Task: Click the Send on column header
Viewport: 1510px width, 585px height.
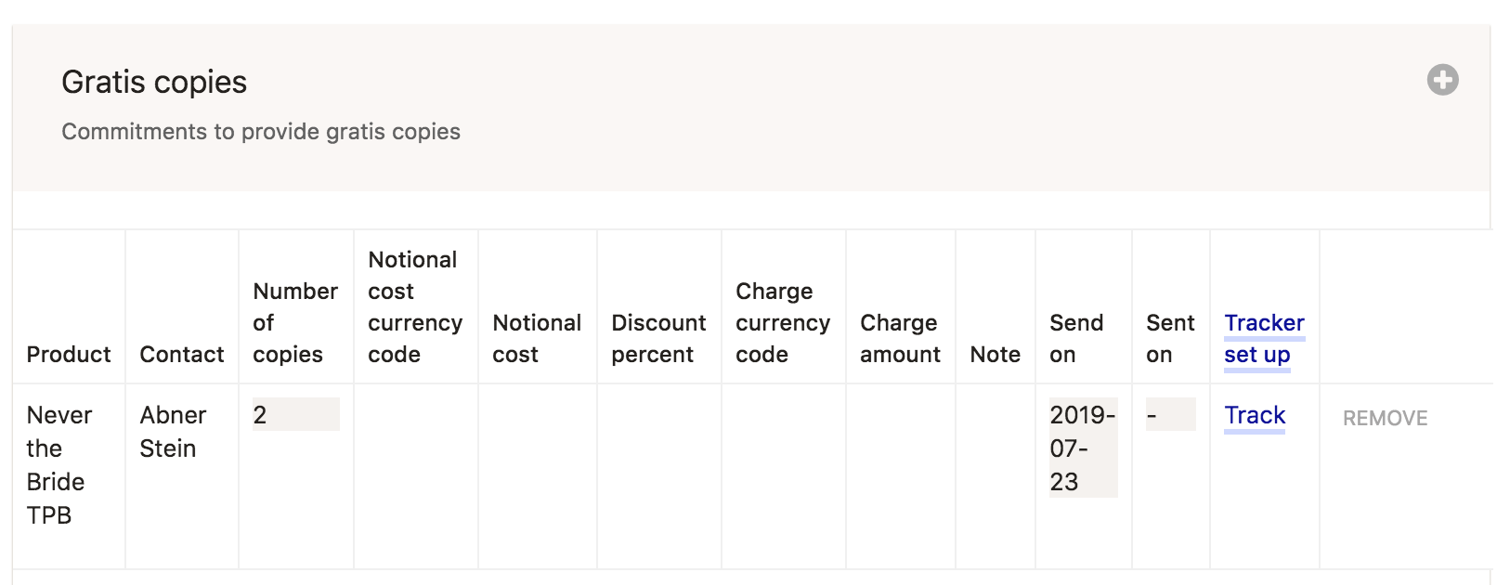Action: click(x=1076, y=338)
